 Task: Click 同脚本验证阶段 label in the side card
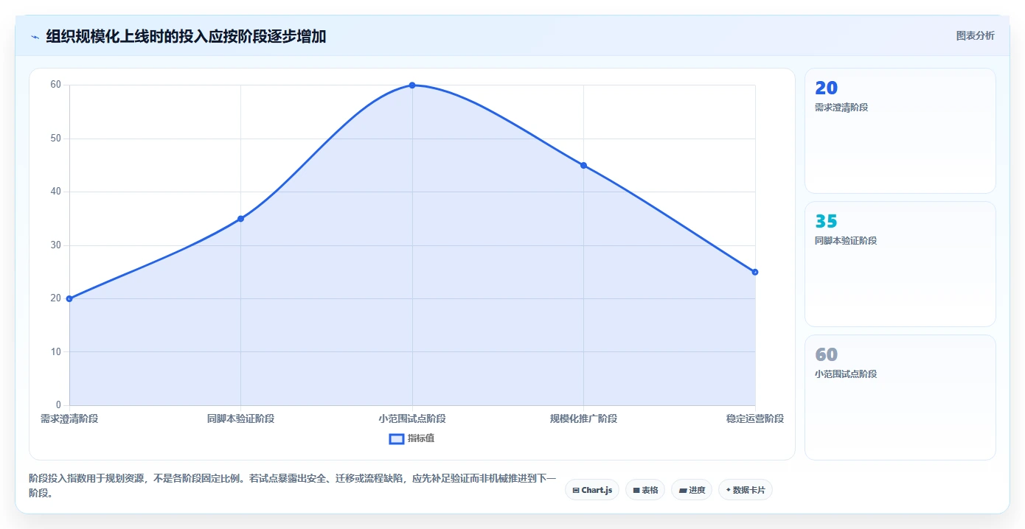pos(846,241)
